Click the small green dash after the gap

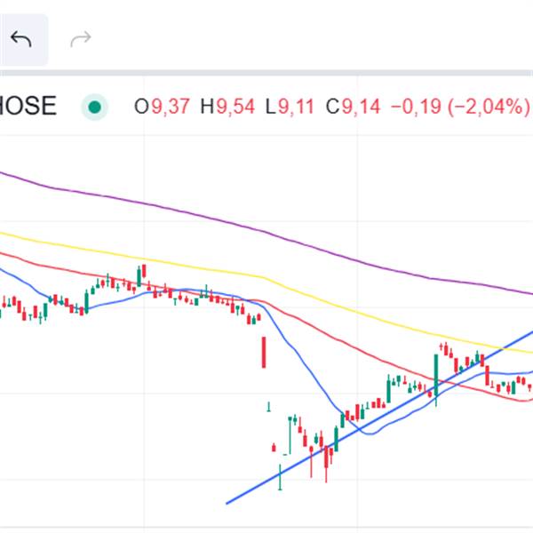point(269,407)
